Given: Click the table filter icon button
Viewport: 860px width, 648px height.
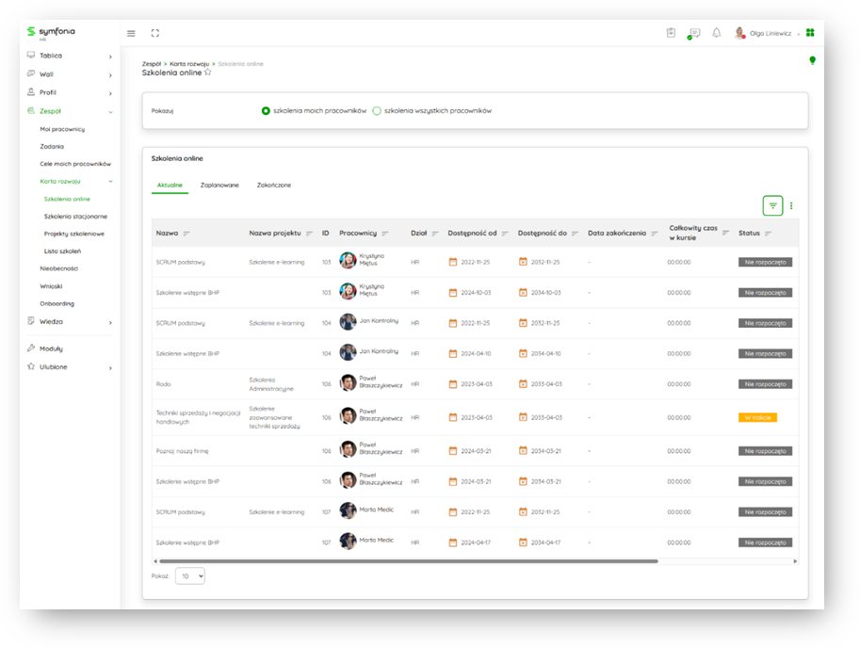Looking at the screenshot, I should [772, 205].
